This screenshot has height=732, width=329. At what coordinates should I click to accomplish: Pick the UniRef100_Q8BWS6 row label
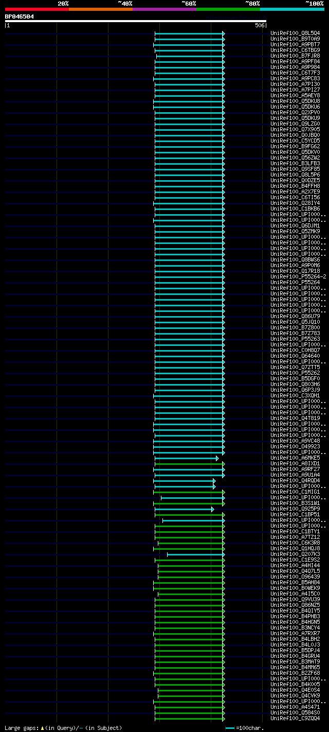tap(295, 259)
